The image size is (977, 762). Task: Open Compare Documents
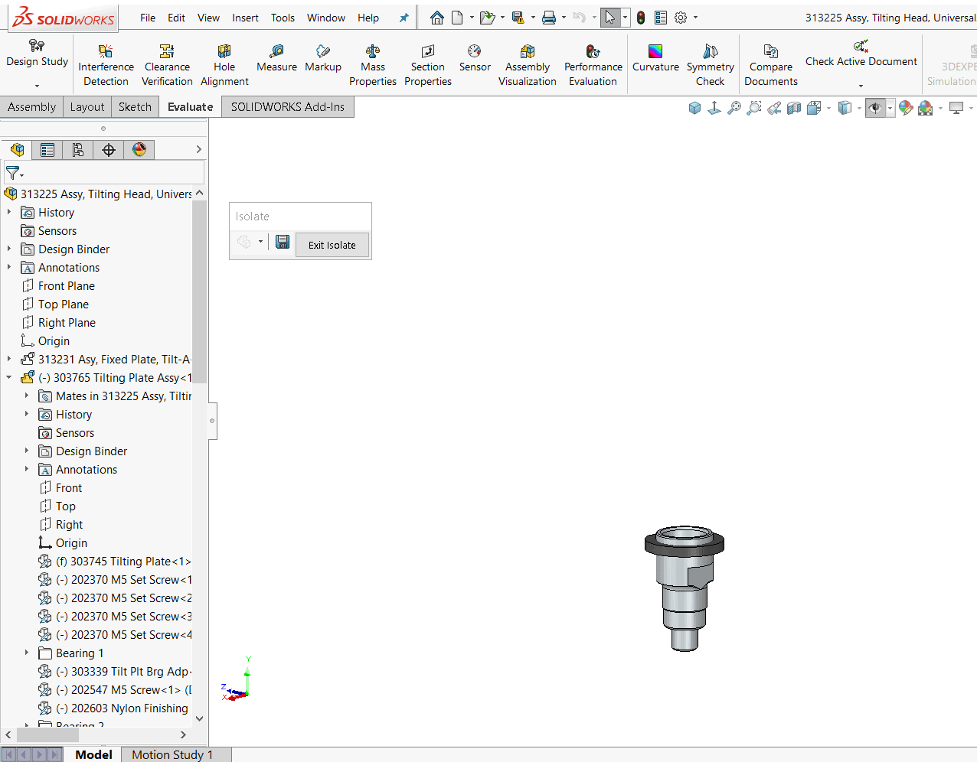(771, 65)
